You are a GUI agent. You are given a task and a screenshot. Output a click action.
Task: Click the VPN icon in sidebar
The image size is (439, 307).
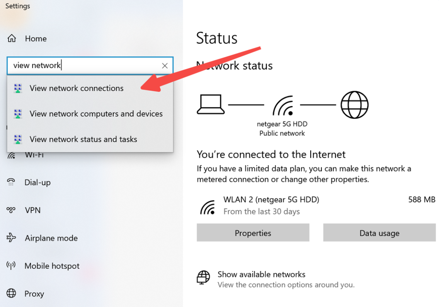(11, 210)
